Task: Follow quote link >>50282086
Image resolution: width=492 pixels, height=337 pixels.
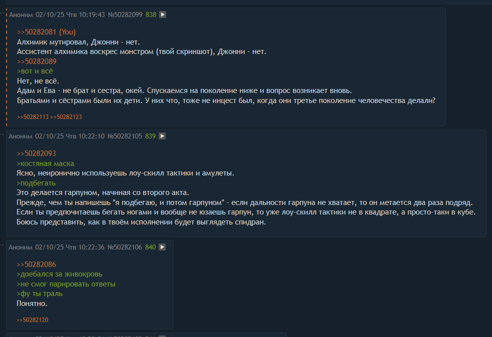Action: 36,264
